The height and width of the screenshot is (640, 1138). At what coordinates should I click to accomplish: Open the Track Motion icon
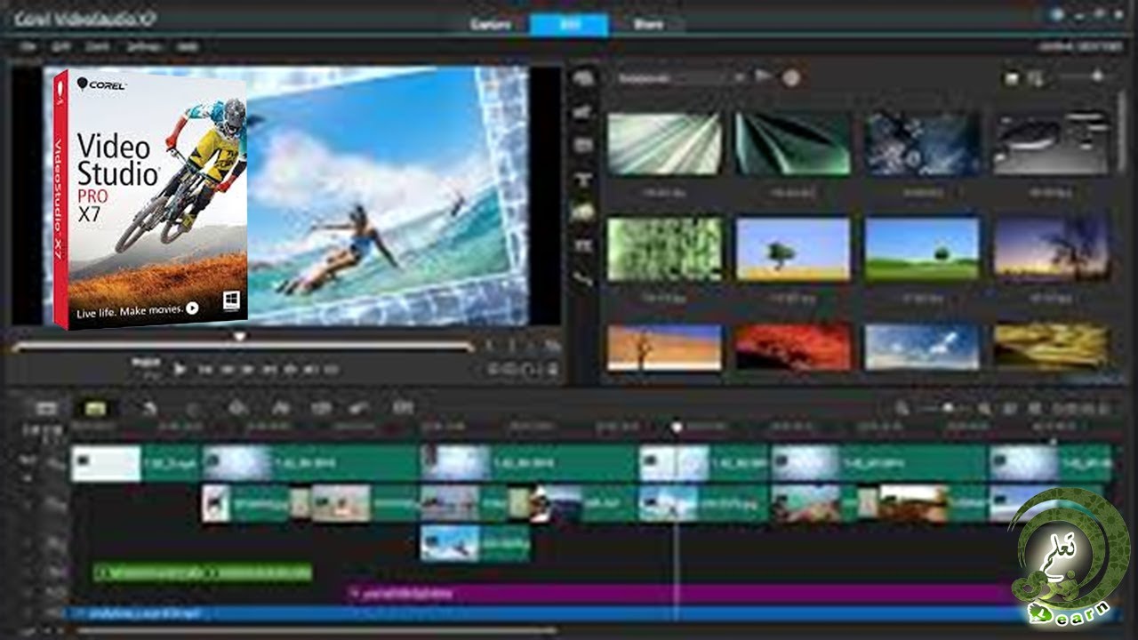[360, 408]
